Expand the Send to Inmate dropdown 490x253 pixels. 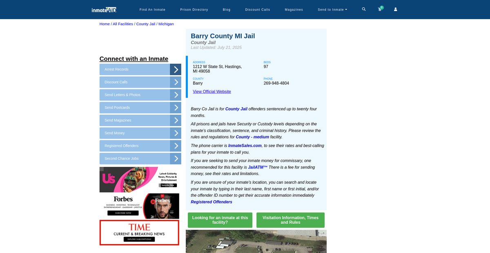click(332, 9)
